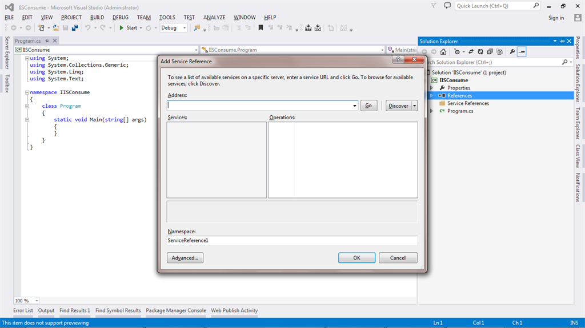This screenshot has width=585, height=328.
Task: Expand the References node in Solution Explorer
Action: coord(432,96)
